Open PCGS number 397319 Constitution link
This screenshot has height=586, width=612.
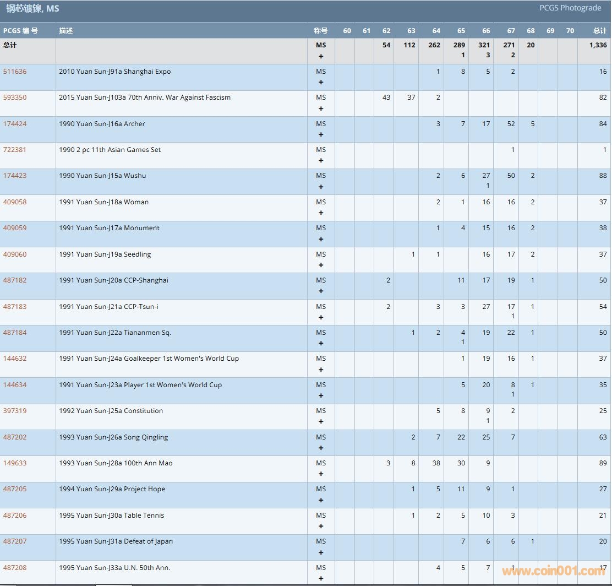(15, 411)
